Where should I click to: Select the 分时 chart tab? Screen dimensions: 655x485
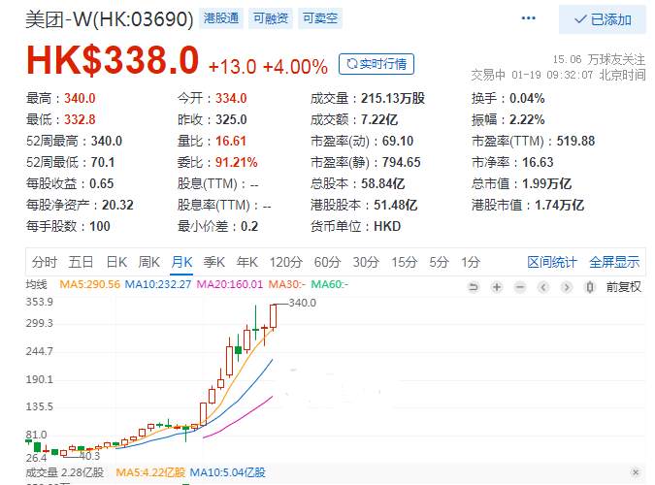tap(45, 262)
